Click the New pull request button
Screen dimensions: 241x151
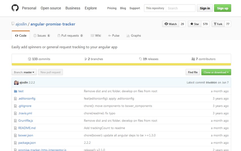coord(51,72)
